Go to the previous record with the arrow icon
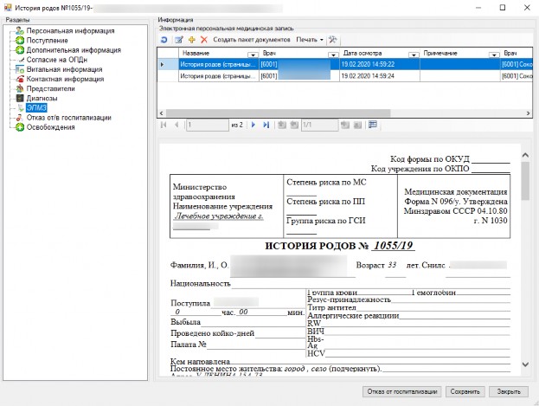 [x=176, y=125]
